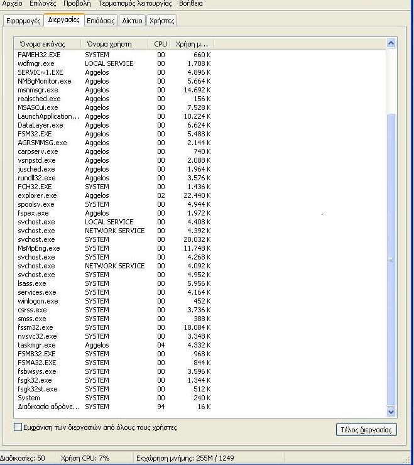414x465 pixels.
Task: Open the Προβολή menu
Action: click(77, 4)
